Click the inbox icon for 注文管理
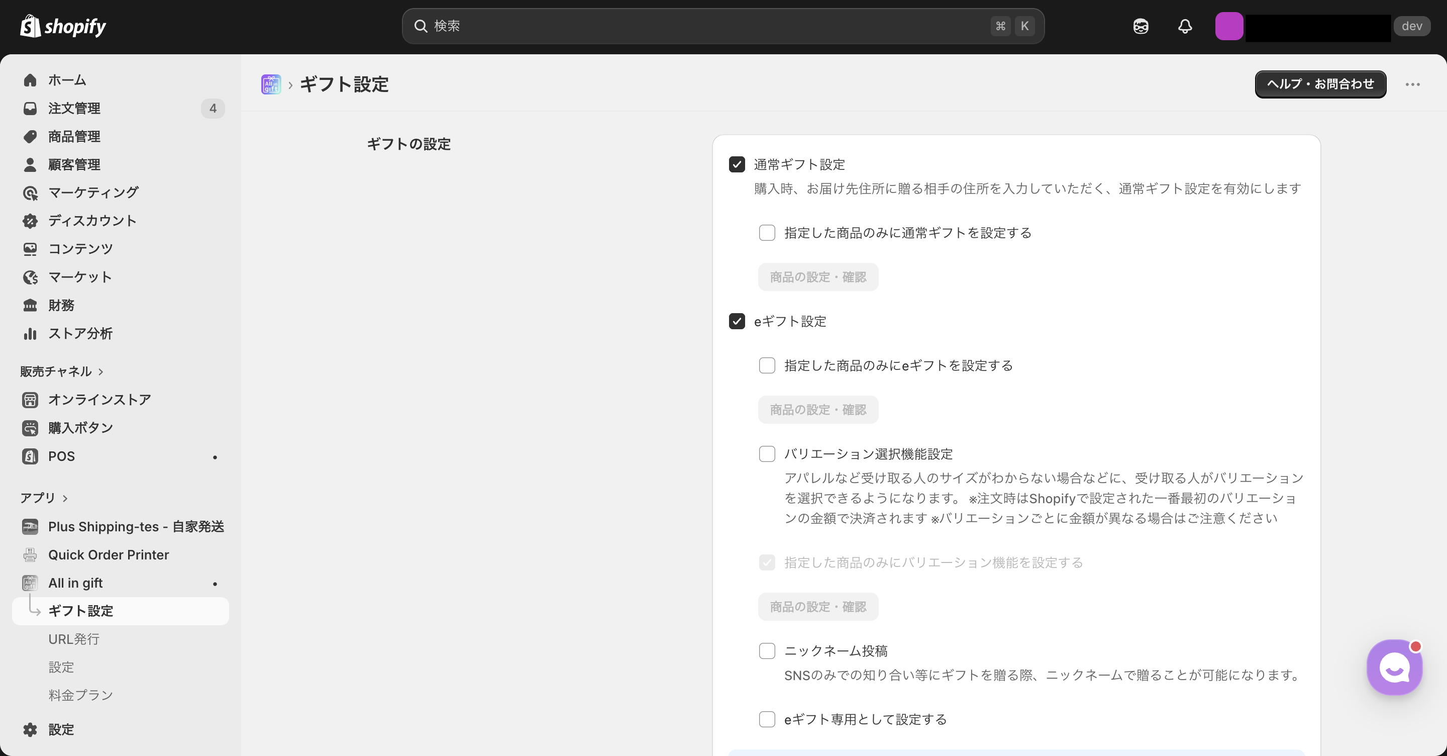This screenshot has width=1447, height=756. (x=30, y=108)
